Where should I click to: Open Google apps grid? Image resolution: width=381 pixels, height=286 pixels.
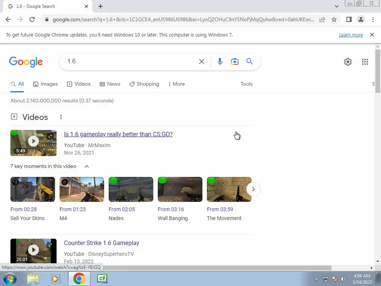click(365, 62)
